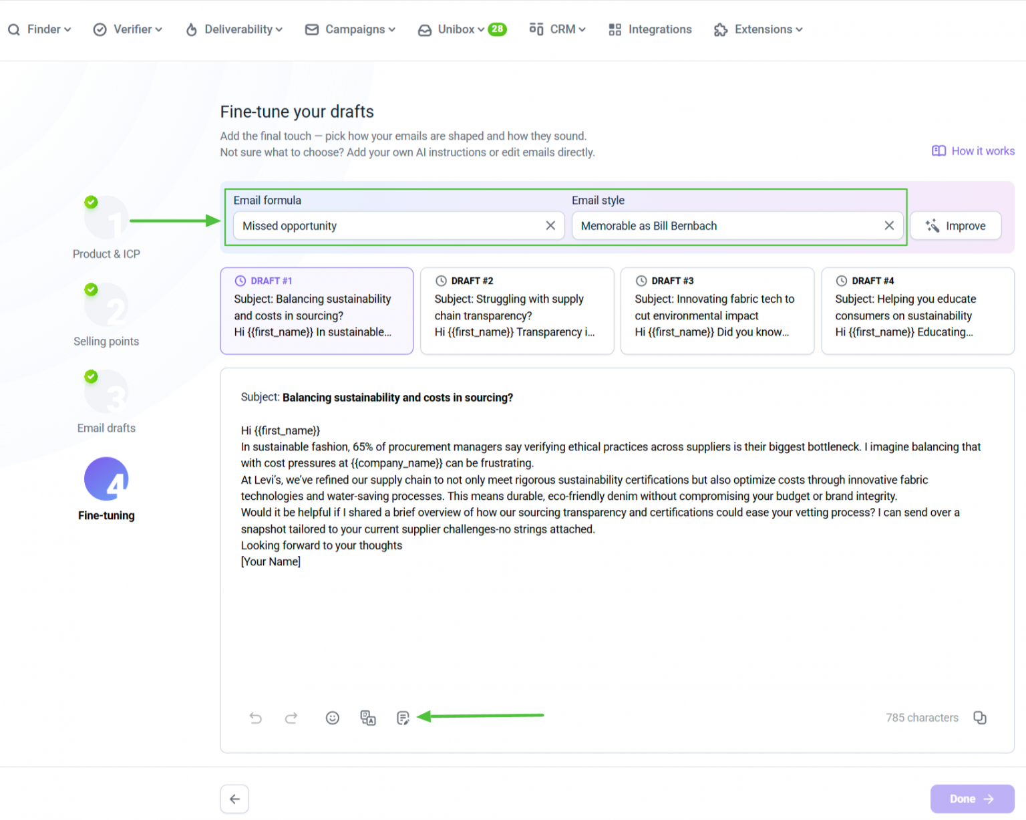Open the Integrations page
The image size is (1026, 820).
[x=650, y=29]
